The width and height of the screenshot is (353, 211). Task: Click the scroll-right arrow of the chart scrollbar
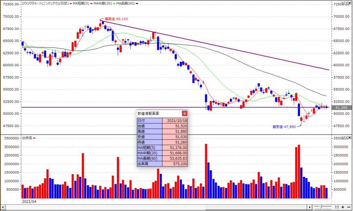click(x=310, y=207)
